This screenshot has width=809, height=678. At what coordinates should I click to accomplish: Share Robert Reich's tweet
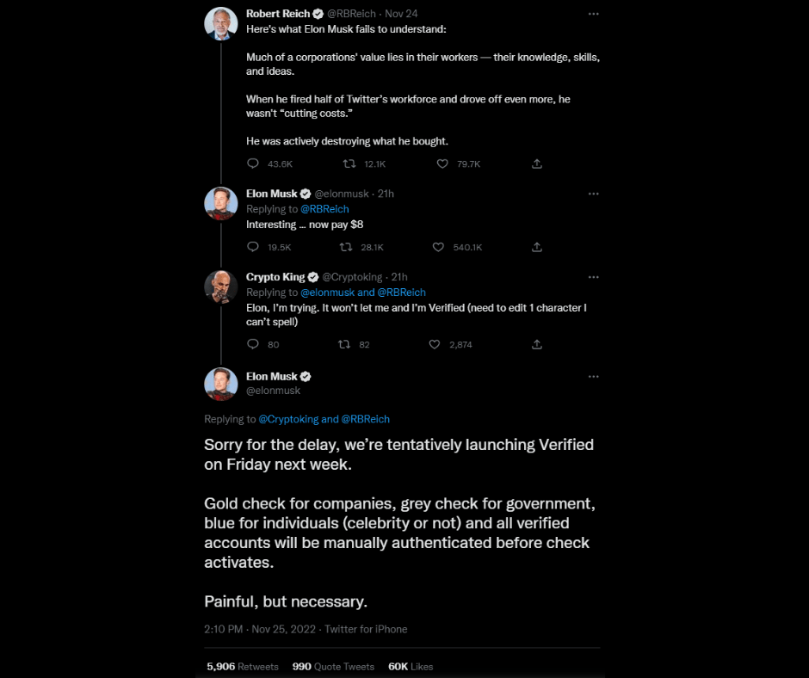tap(536, 163)
